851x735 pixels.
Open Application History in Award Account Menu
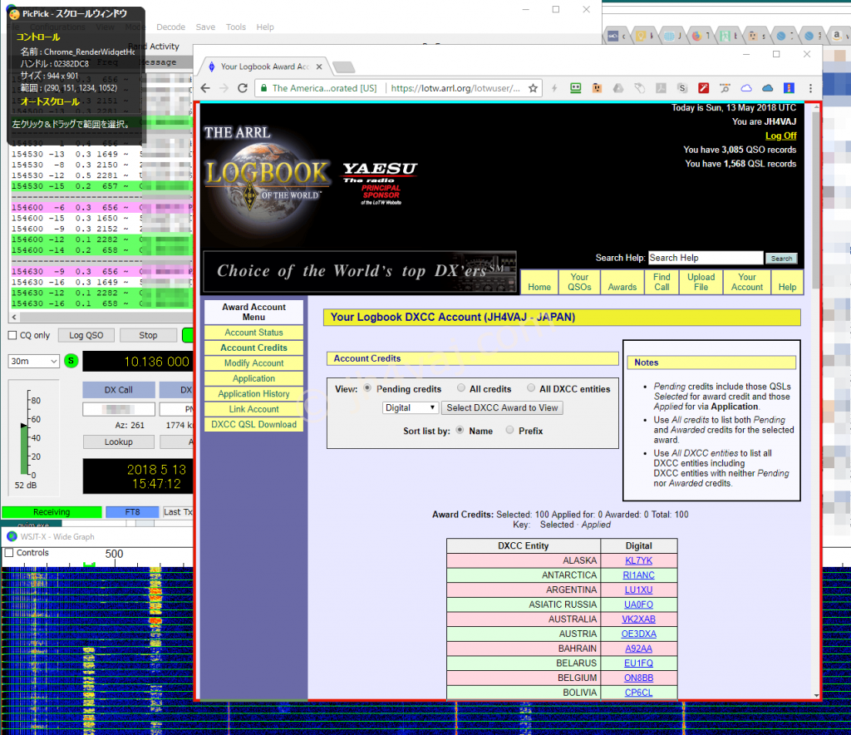coord(253,393)
